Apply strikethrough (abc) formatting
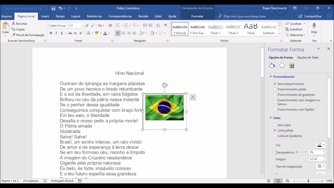The height and width of the screenshot is (188, 334). click(x=70, y=33)
